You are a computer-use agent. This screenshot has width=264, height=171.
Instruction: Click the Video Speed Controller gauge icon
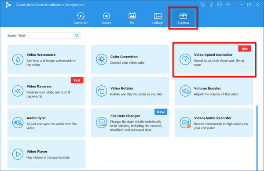click(185, 59)
